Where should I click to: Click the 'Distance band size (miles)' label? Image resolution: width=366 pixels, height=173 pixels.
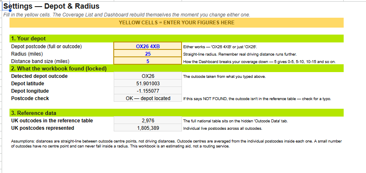41,61
